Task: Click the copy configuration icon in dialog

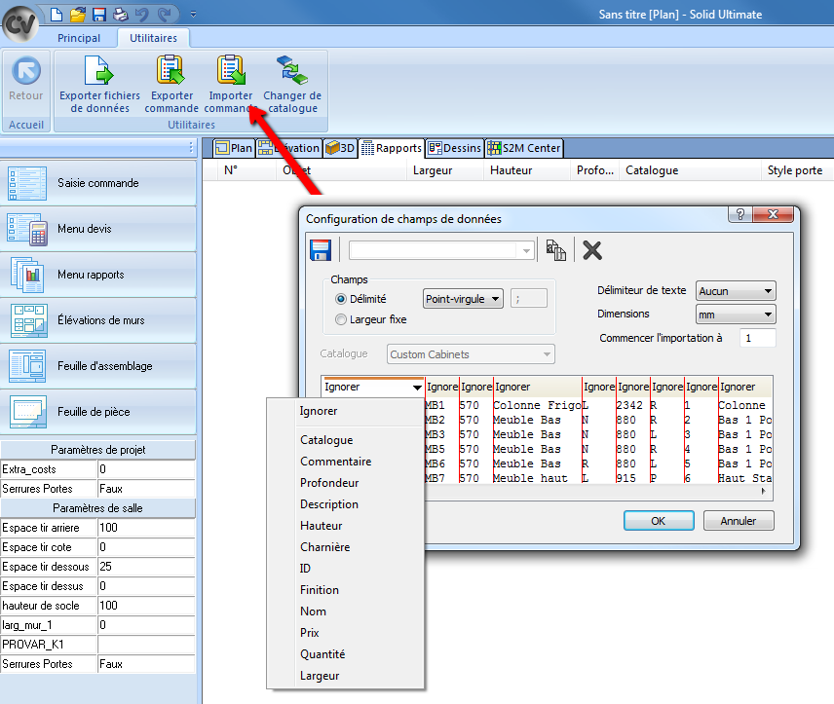Action: [555, 250]
